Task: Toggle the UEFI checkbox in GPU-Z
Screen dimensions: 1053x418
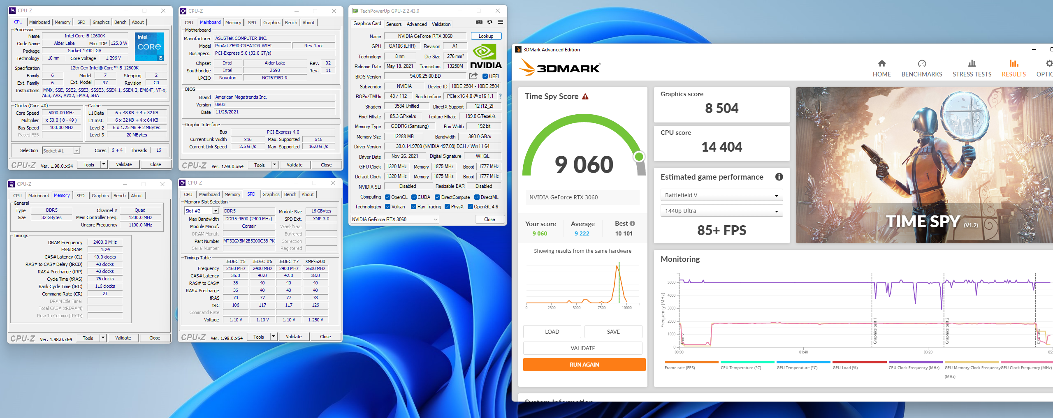Action: 485,76
